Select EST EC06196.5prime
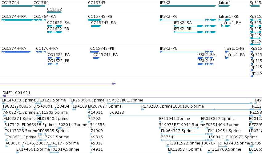This screenshot has width=262, height=154. tap(213, 110)
